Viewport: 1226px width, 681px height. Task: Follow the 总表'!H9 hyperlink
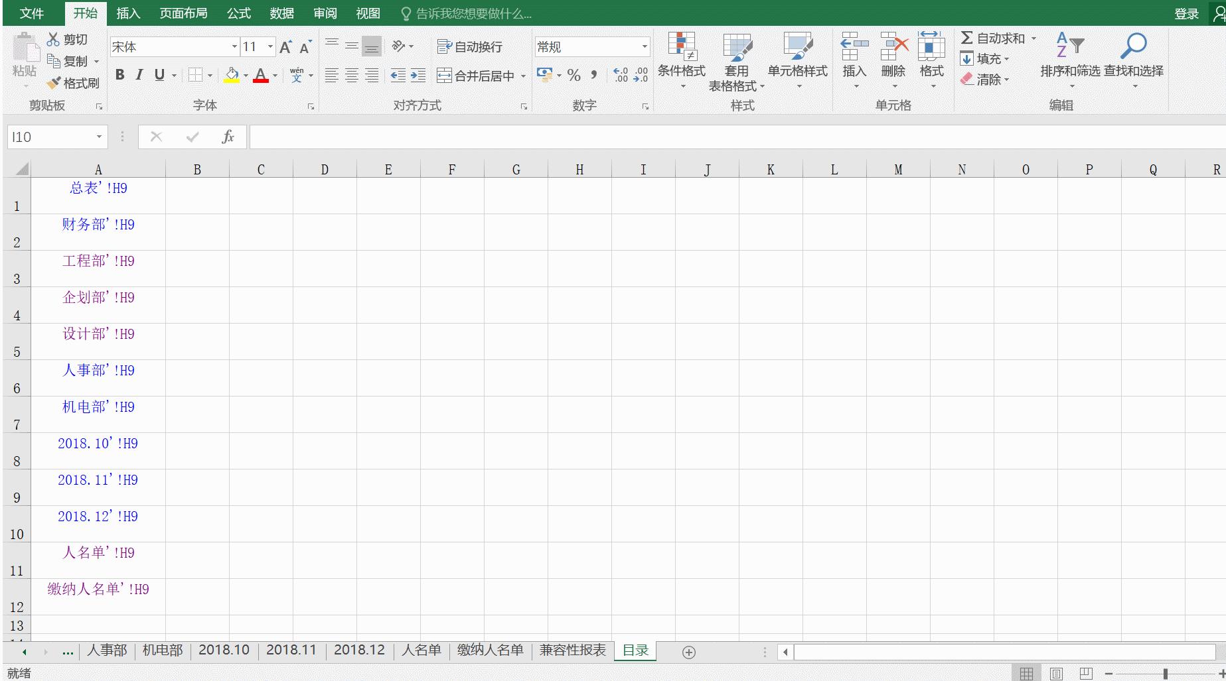point(98,188)
